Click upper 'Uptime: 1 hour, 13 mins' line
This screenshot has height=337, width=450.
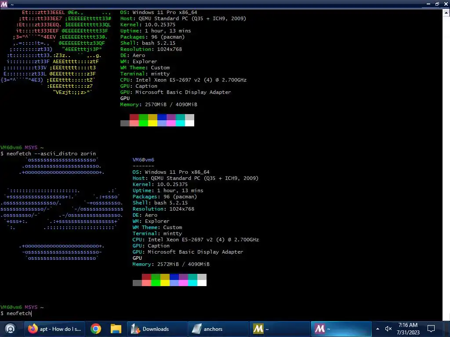pyautogui.click(x=156, y=31)
